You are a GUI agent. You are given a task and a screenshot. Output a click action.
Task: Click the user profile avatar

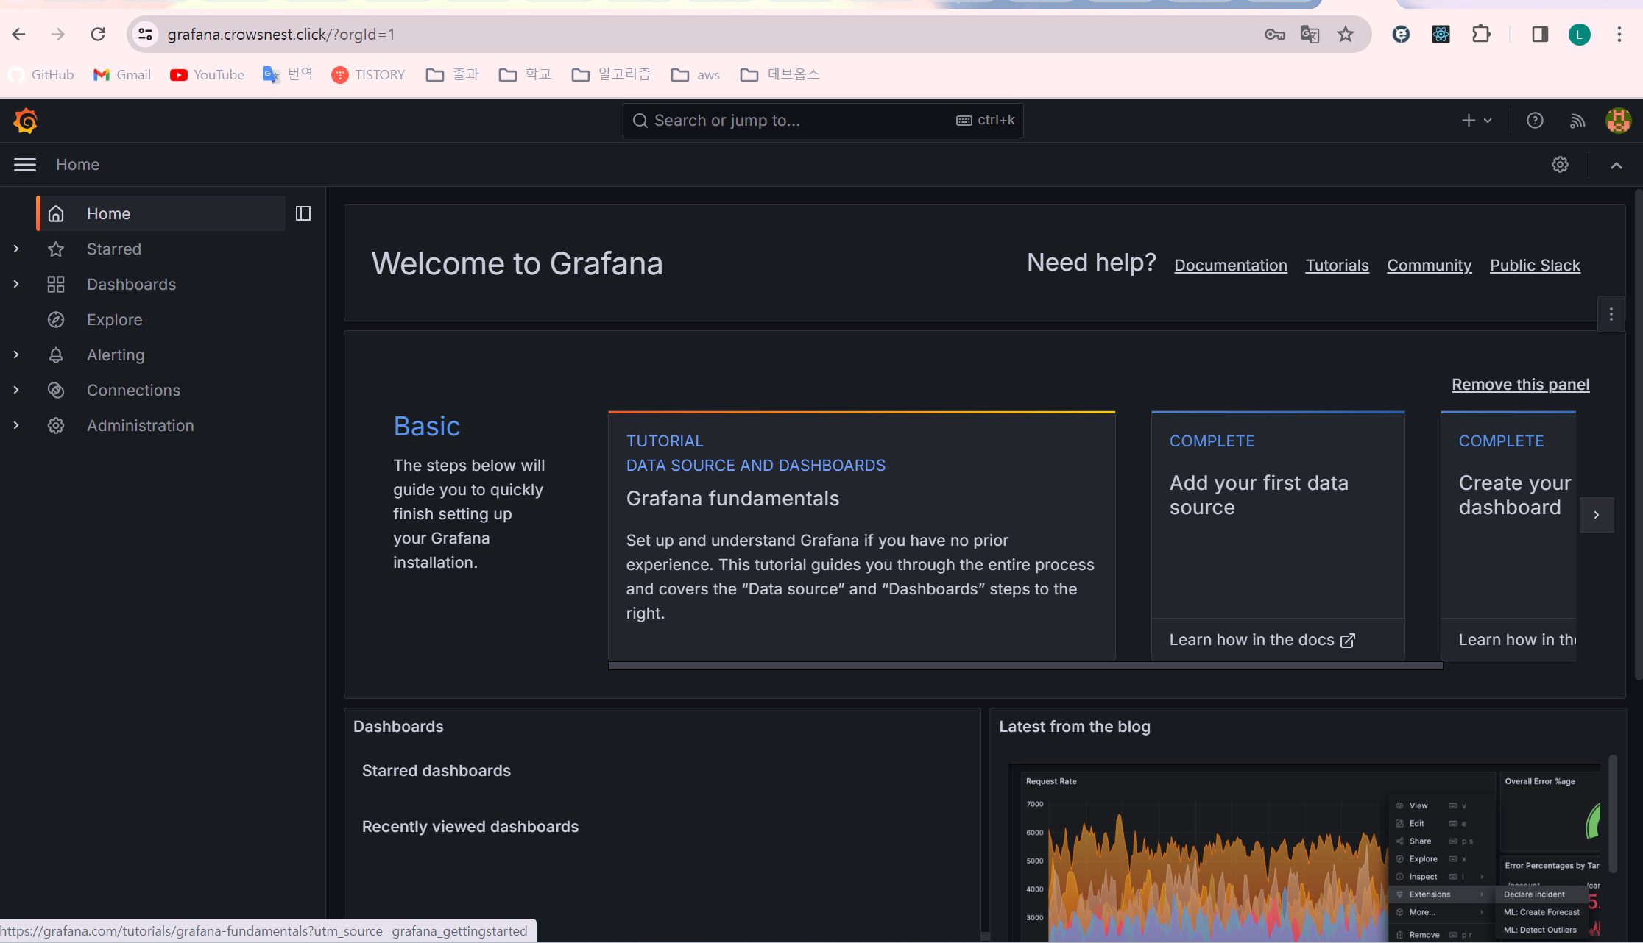click(x=1618, y=121)
